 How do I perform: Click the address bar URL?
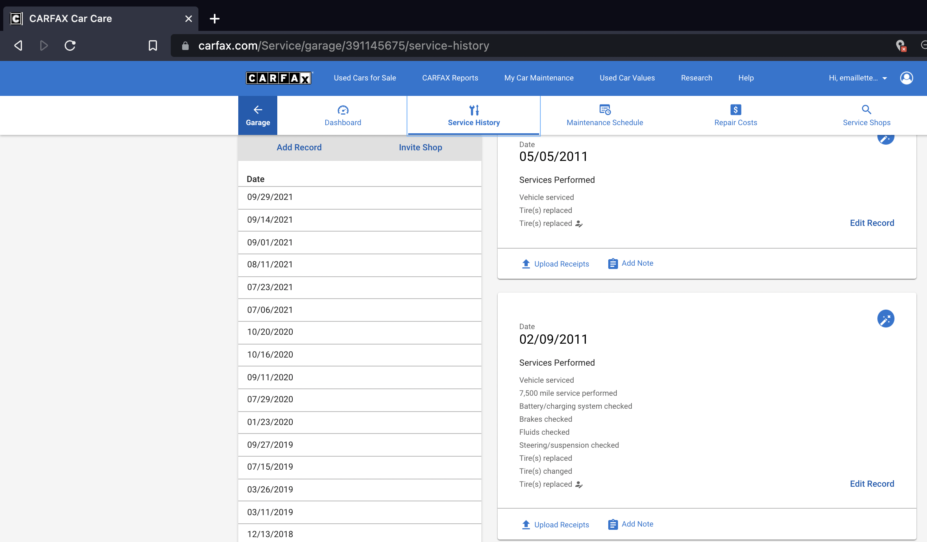344,46
